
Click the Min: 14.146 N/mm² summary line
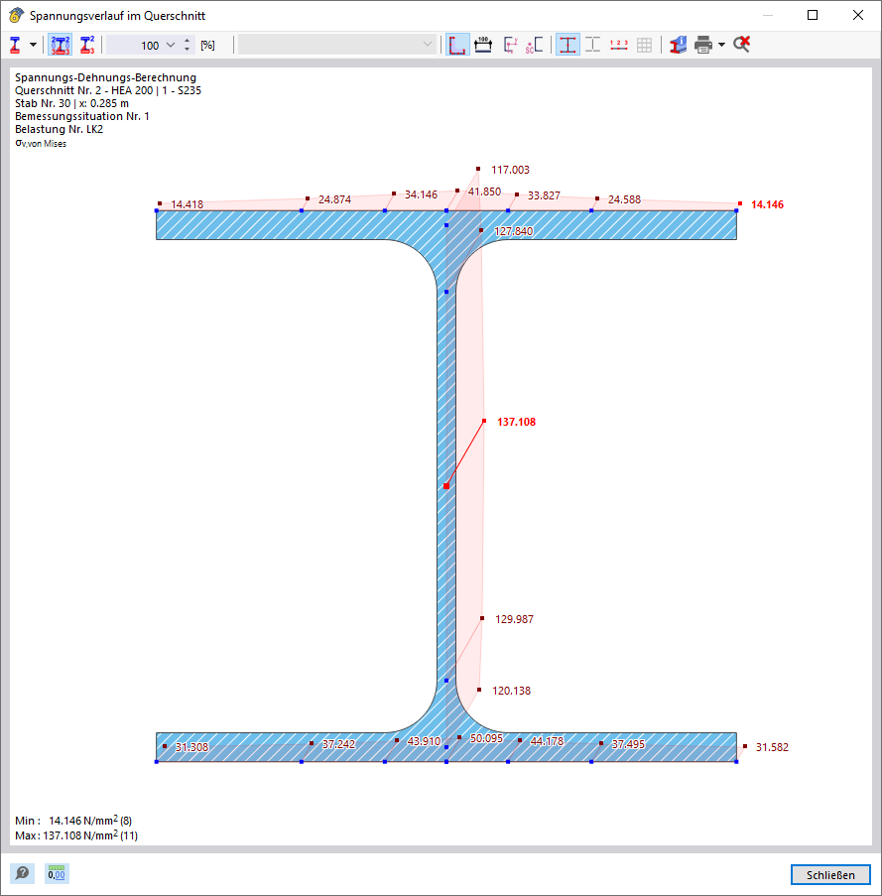click(73, 821)
